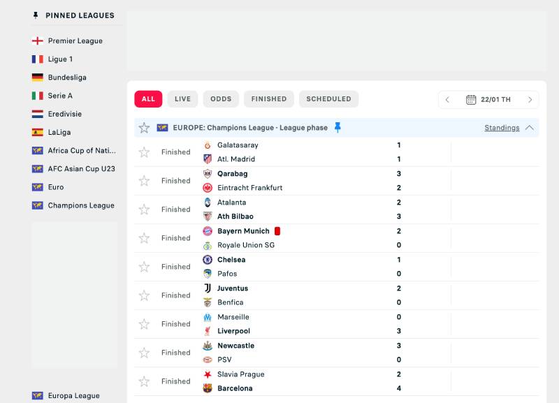Click the Marseille club crest

pyautogui.click(x=208, y=317)
